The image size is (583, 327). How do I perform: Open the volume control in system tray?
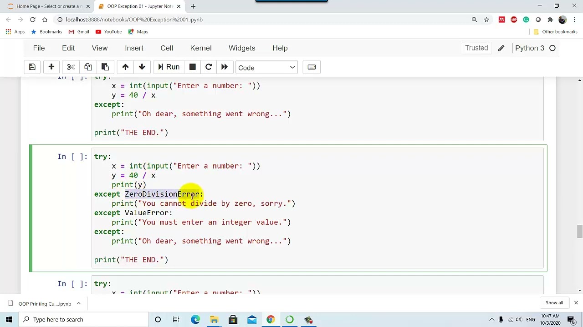[x=519, y=320]
